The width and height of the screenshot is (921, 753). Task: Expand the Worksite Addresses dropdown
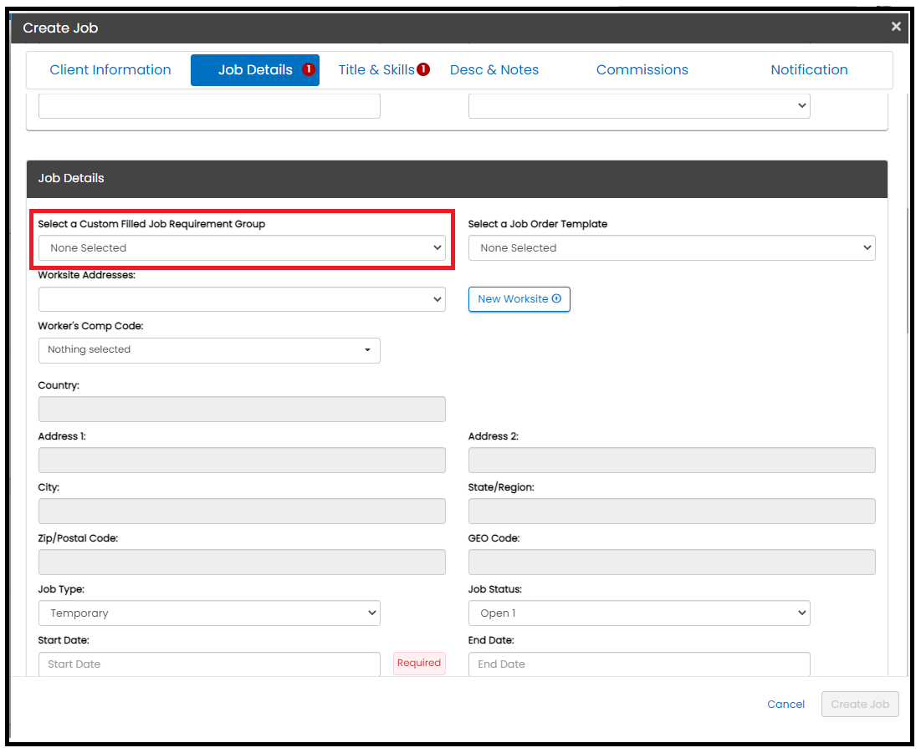click(242, 298)
